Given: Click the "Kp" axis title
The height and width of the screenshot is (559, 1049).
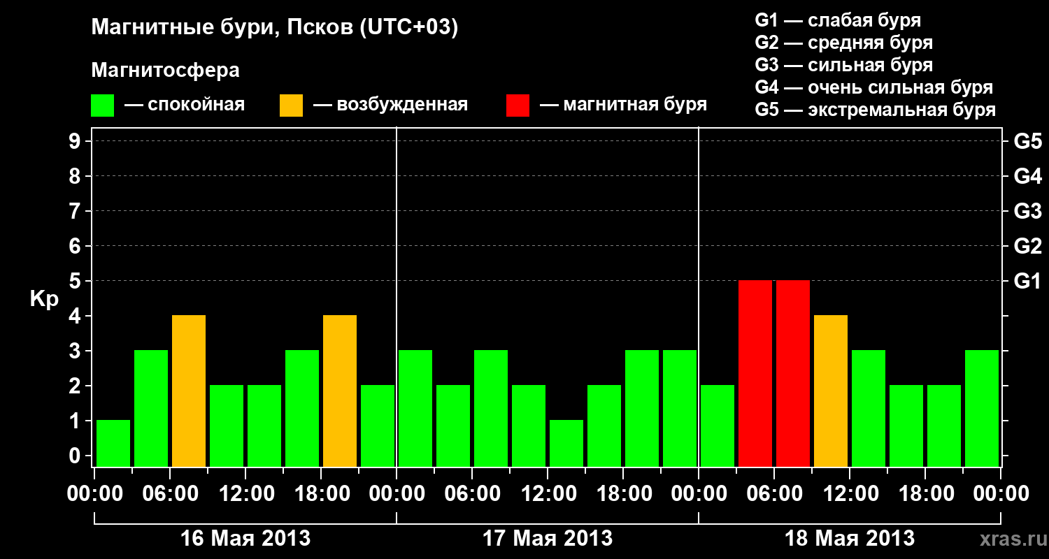Looking at the screenshot, I should [x=44, y=300].
